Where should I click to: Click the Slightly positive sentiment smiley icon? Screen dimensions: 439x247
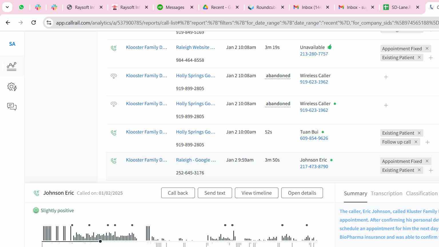36,211
